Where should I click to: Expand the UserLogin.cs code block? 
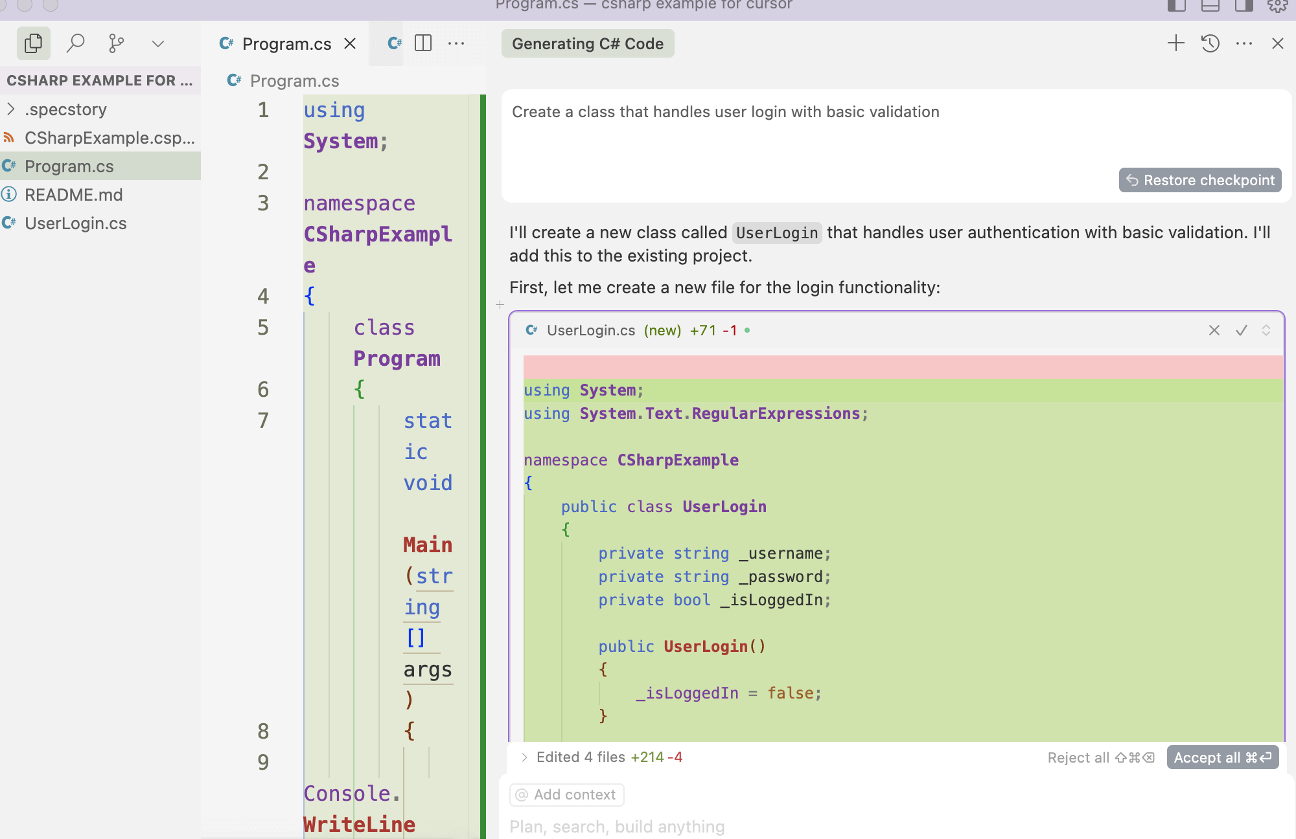point(1266,330)
